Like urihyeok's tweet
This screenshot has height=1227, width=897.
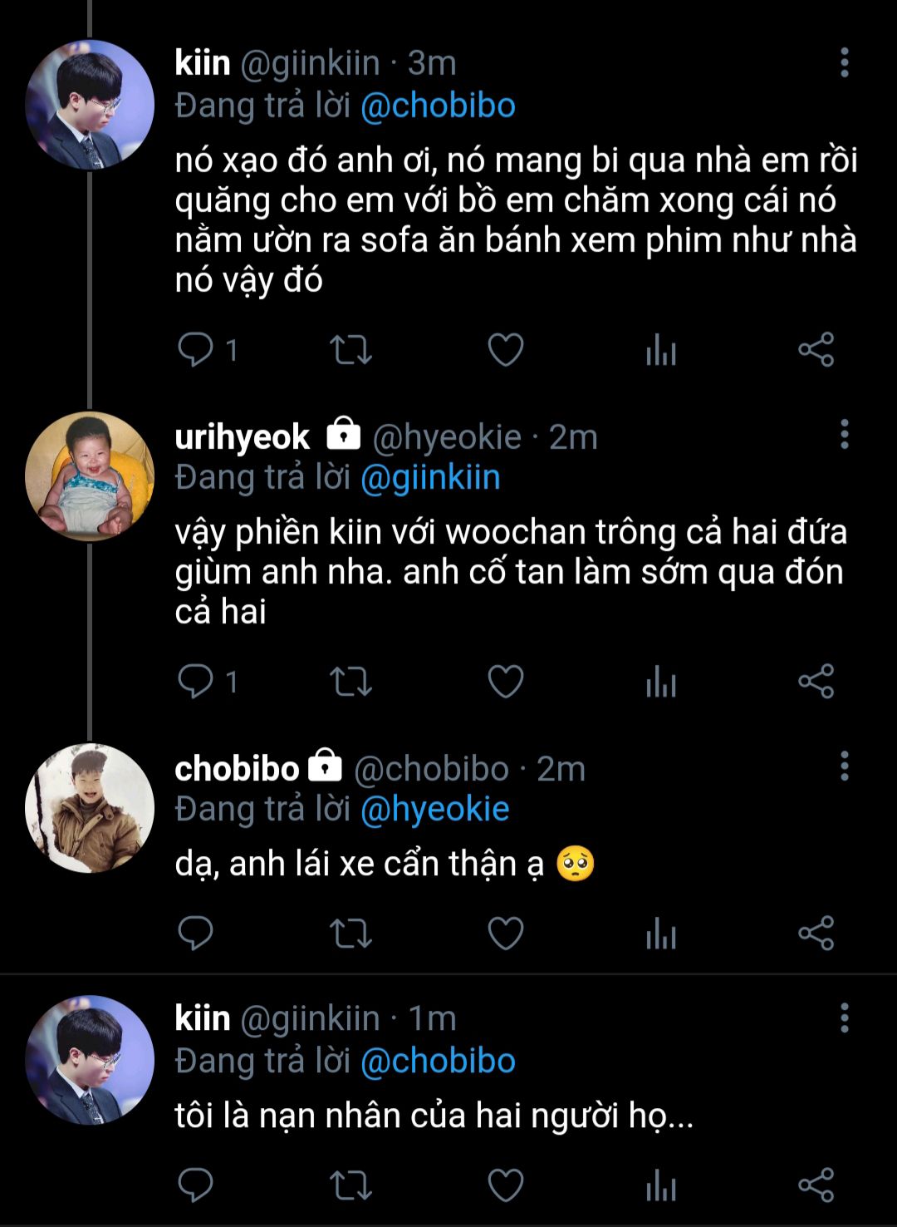coord(505,682)
